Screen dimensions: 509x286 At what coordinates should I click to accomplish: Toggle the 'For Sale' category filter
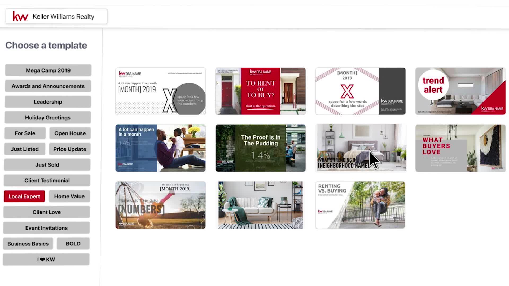click(x=25, y=133)
